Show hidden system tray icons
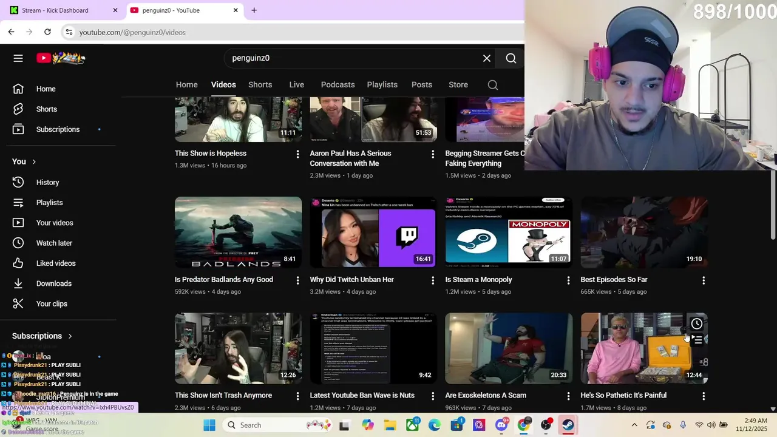 (x=634, y=425)
